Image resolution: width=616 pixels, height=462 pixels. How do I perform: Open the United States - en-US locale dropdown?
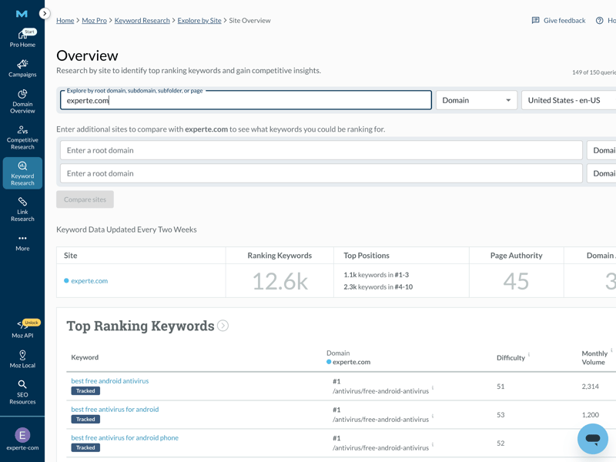[x=568, y=100]
